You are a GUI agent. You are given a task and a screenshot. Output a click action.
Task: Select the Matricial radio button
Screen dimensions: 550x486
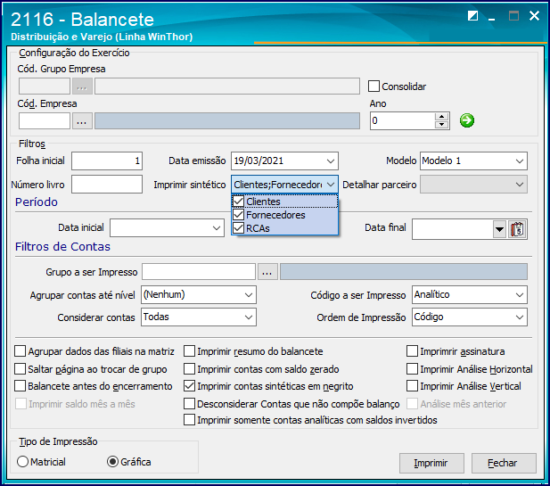pyautogui.click(x=22, y=462)
